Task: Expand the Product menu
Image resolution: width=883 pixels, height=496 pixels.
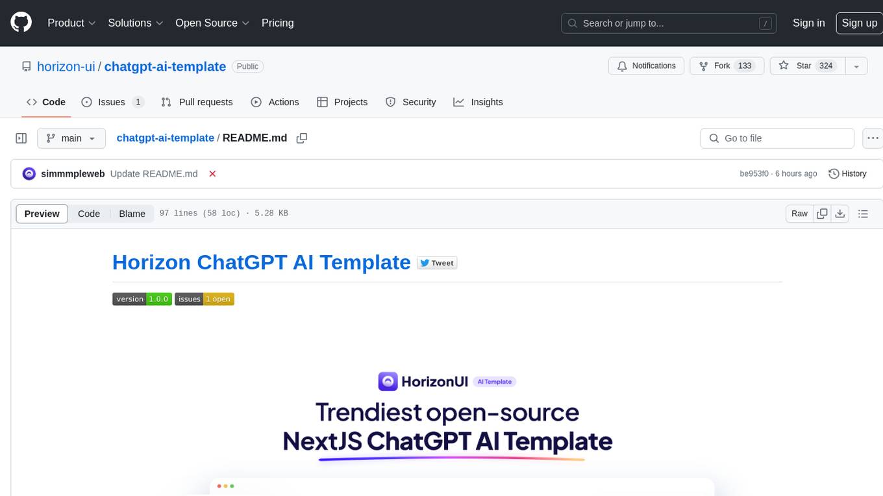Action: point(71,23)
